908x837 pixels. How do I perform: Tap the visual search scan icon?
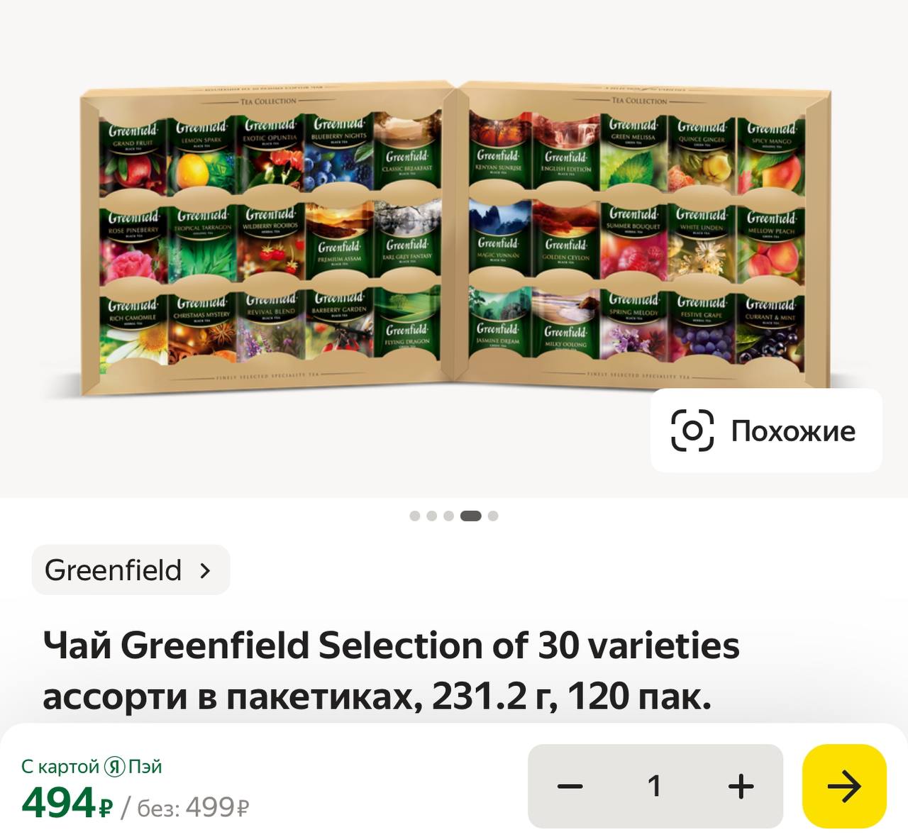pos(692,431)
